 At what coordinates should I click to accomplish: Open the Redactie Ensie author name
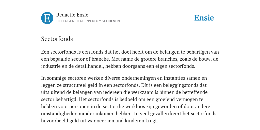72,15
